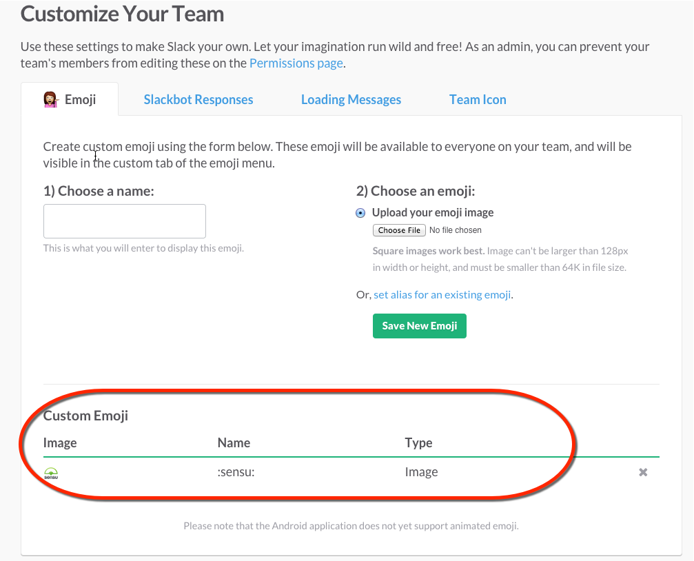Open the Loading Messages tab
This screenshot has height=561, width=694.
tap(351, 99)
